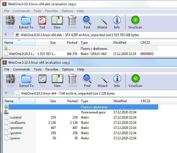The width and height of the screenshot is (177, 153).
Task: Open the Wizard in the .deb window
Action: click(x=102, y=22)
